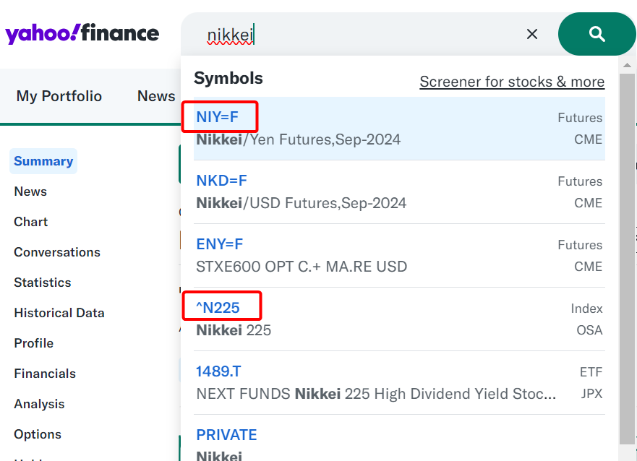
Task: Click the Yahoo Finance logo
Action: coord(82,33)
